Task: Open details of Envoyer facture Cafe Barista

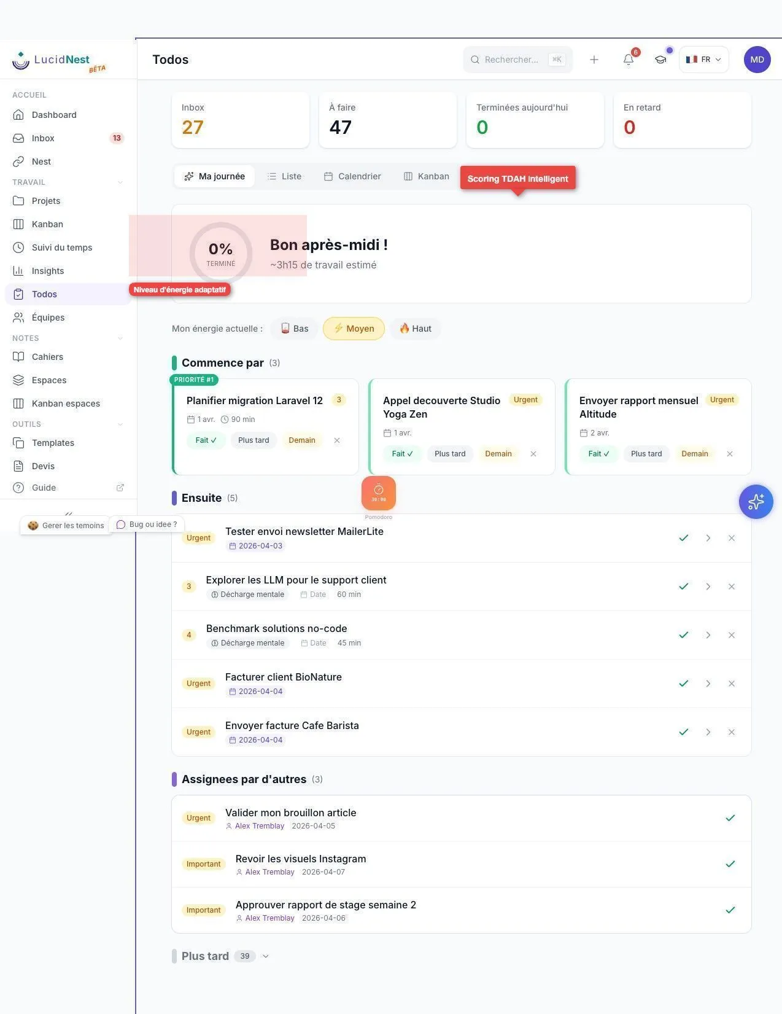Action: (x=708, y=732)
